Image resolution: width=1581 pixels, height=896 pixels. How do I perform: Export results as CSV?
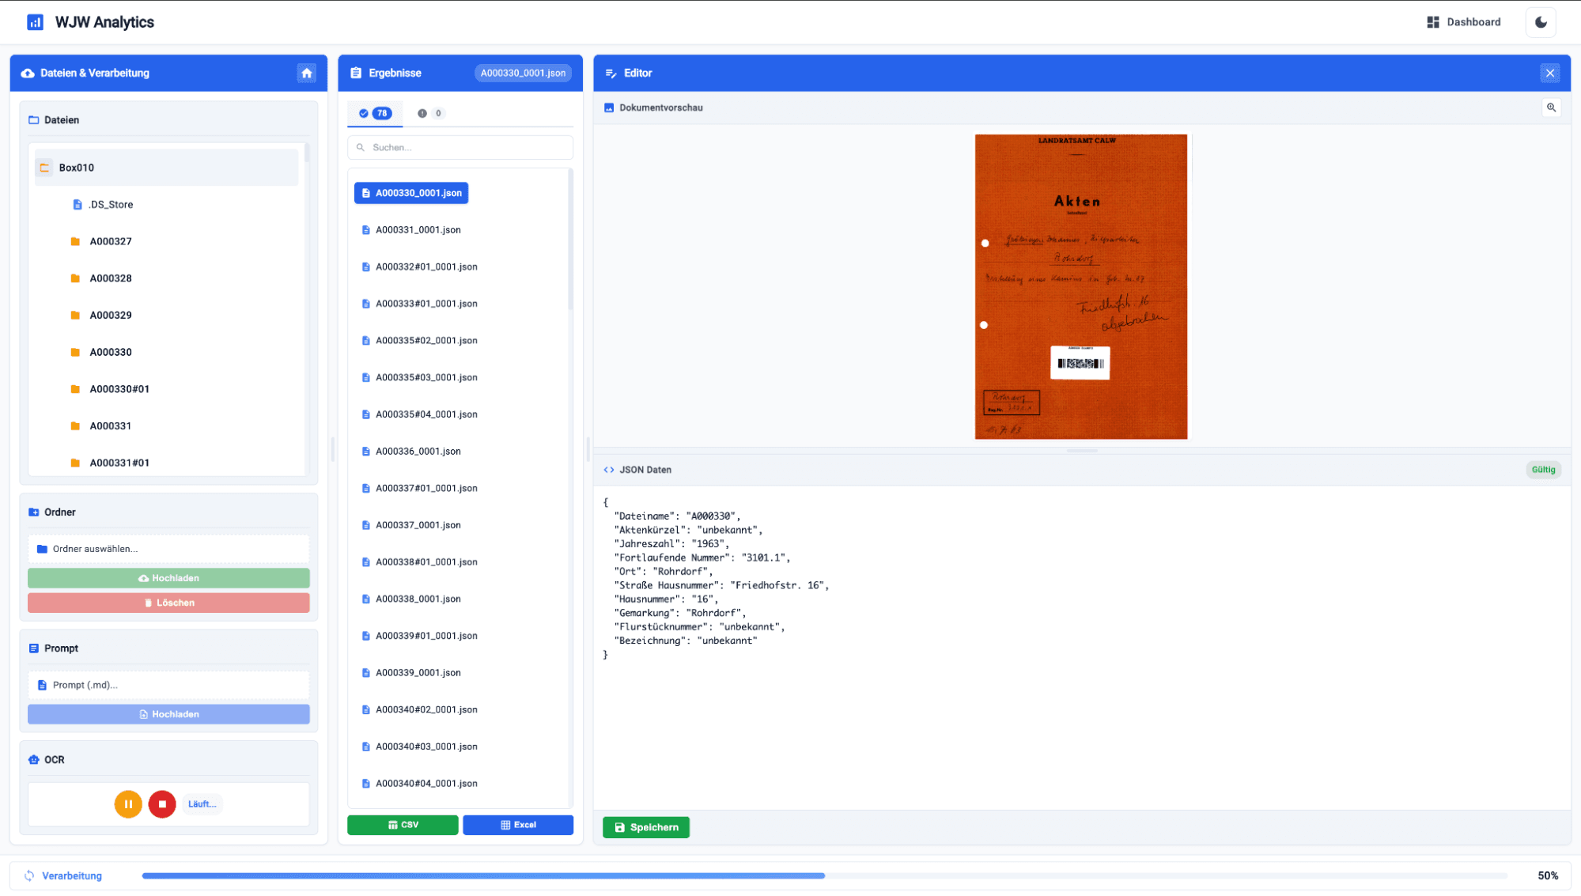coord(403,824)
